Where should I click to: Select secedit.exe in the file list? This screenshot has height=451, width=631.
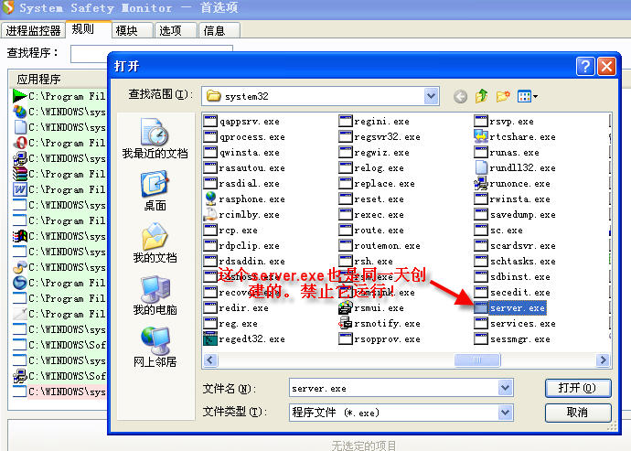click(x=512, y=293)
